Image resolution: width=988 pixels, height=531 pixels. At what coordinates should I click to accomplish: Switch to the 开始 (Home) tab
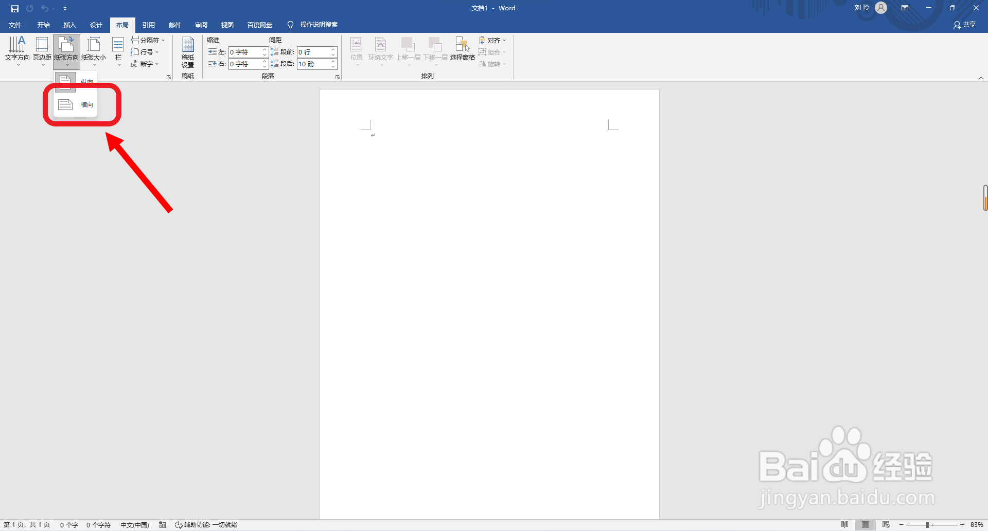click(x=43, y=25)
